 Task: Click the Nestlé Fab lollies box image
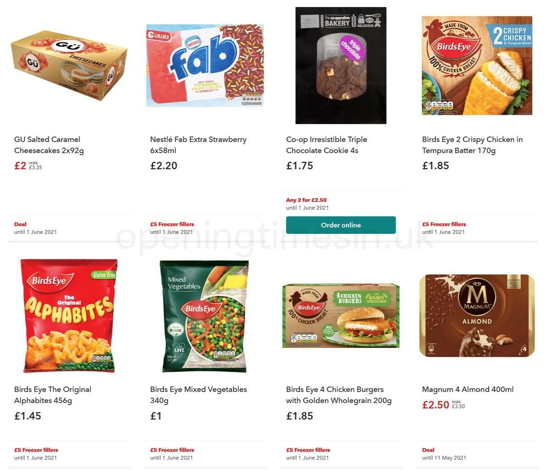click(x=205, y=65)
